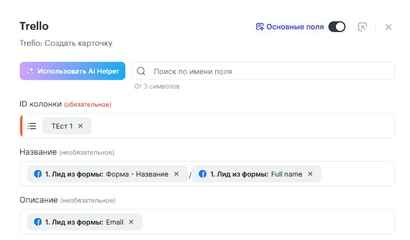
Task: Click the Использовать AI Helper button
Action: pyautogui.click(x=73, y=71)
